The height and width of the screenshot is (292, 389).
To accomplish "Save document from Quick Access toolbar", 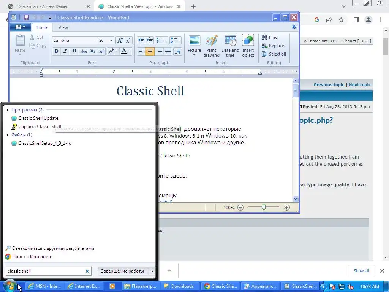I will pos(26,17).
